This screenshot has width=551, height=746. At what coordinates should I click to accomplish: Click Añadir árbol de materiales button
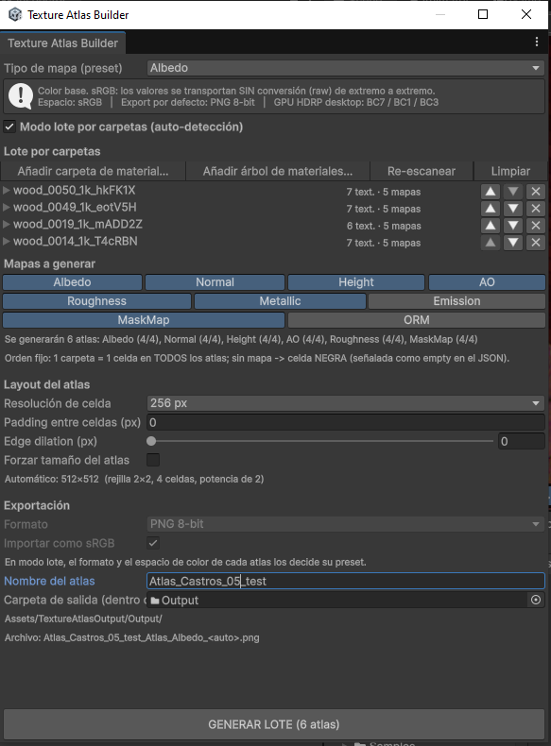pyautogui.click(x=278, y=171)
